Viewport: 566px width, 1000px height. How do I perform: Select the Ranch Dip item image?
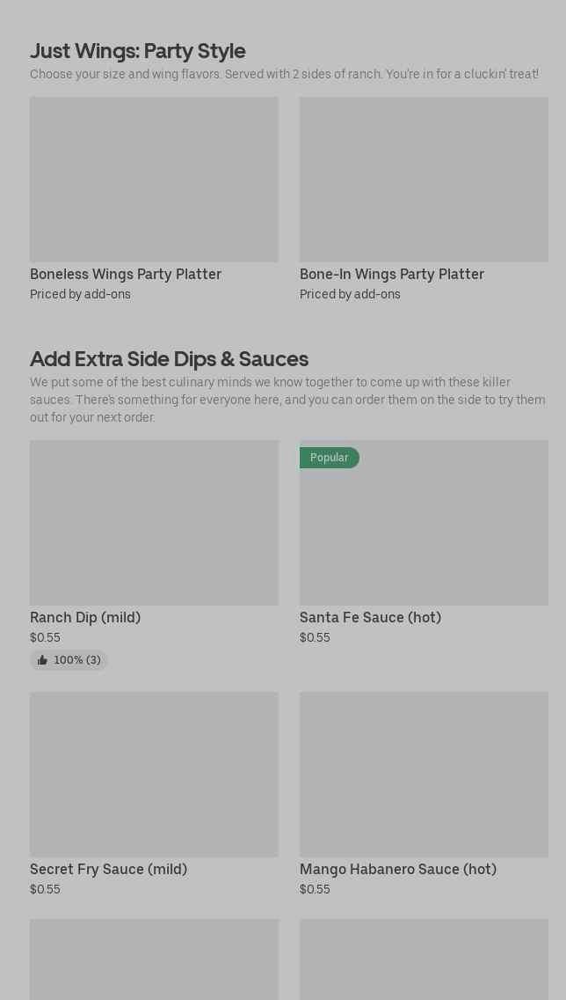(154, 523)
